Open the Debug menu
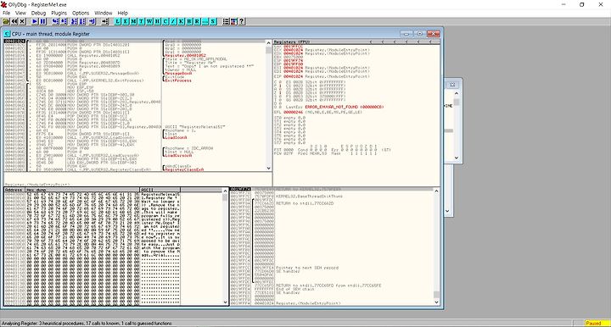This screenshot has height=327, width=611. pyautogui.click(x=38, y=13)
